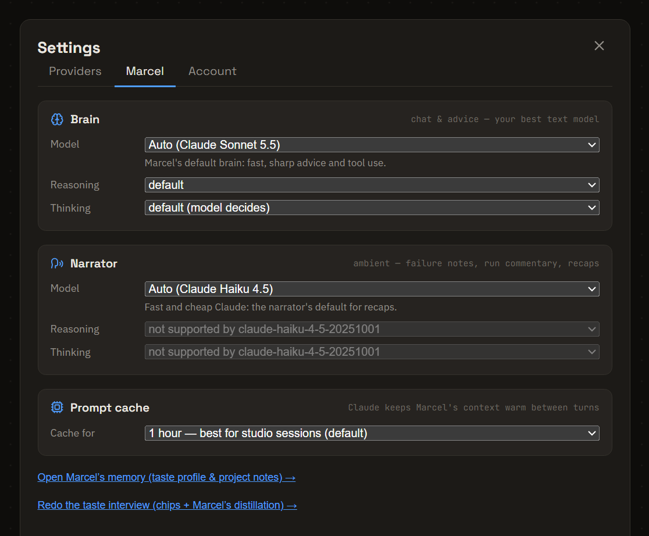Click the Cache for label
This screenshot has height=536, width=649.
tap(73, 433)
